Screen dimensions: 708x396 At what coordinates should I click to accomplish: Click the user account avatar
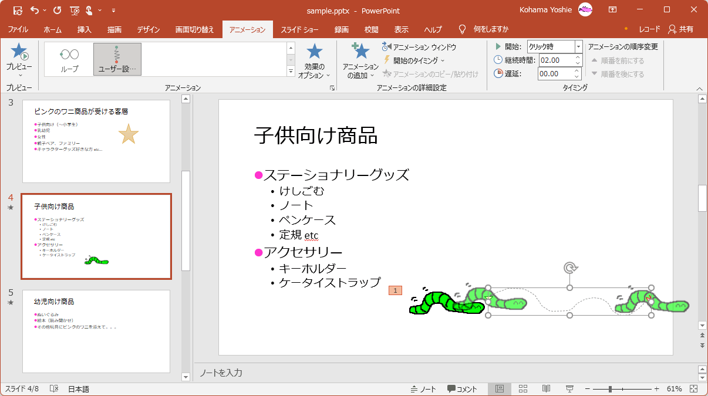click(585, 9)
